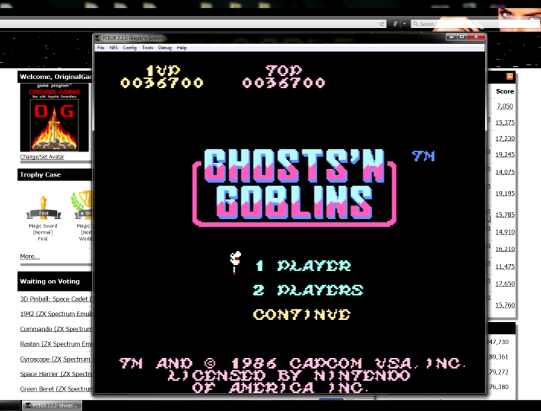Click the Original Gamer avatar image

pos(54,118)
